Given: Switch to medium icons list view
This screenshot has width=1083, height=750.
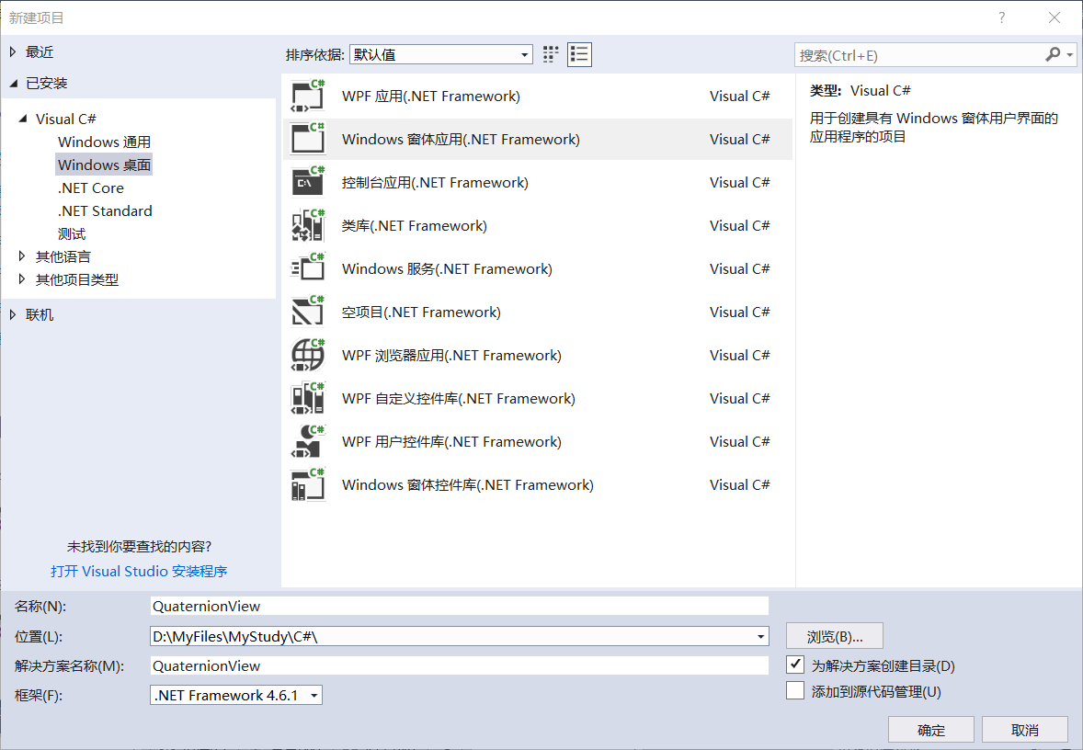Looking at the screenshot, I should pos(579,54).
